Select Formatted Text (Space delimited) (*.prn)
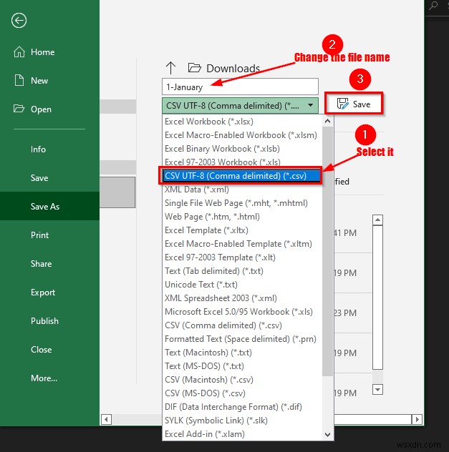Screen dimensions: 449x452 [x=242, y=339]
